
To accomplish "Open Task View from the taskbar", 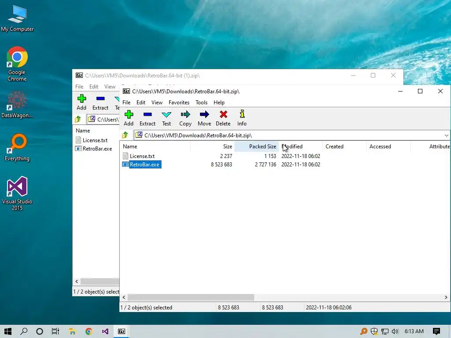I will [x=55, y=331].
